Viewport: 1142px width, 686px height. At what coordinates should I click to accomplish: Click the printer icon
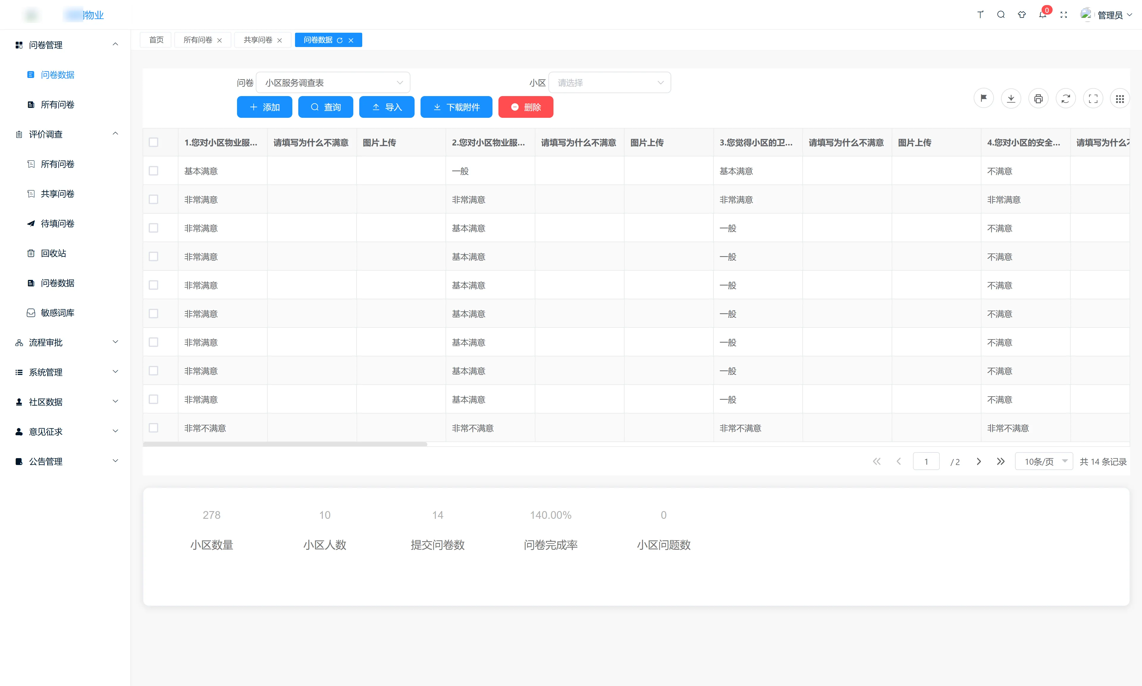pos(1038,98)
